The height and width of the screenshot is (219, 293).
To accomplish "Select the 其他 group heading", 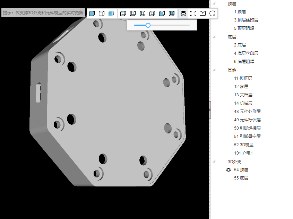I will 232,70.
